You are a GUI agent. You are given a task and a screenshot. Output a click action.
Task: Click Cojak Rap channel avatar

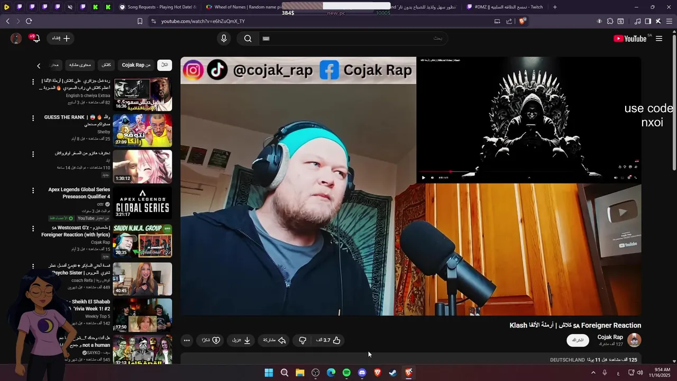point(634,340)
